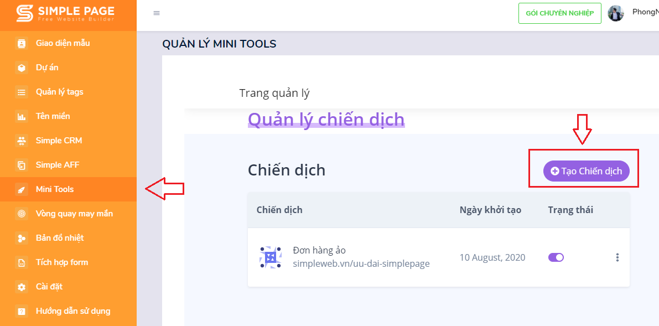Click the Trang quản lý link
This screenshot has width=659, height=326.
pos(274,93)
